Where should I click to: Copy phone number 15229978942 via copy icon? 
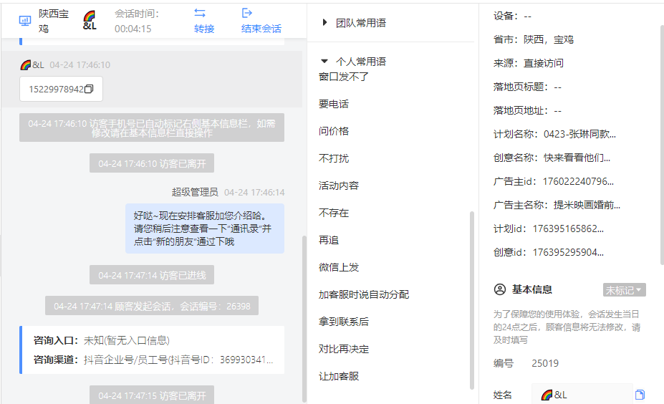(89, 89)
